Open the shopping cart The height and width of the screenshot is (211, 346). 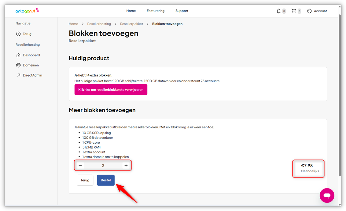[x=294, y=11]
